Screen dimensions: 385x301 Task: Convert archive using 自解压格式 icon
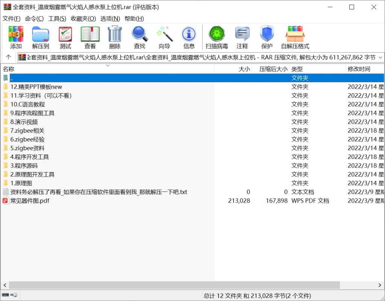pos(295,36)
